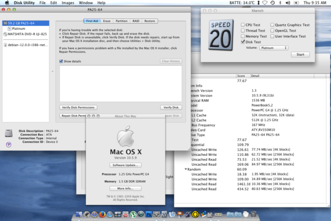Enable the User Interface Test checkbox
The image size is (331, 221).
coord(273,36)
